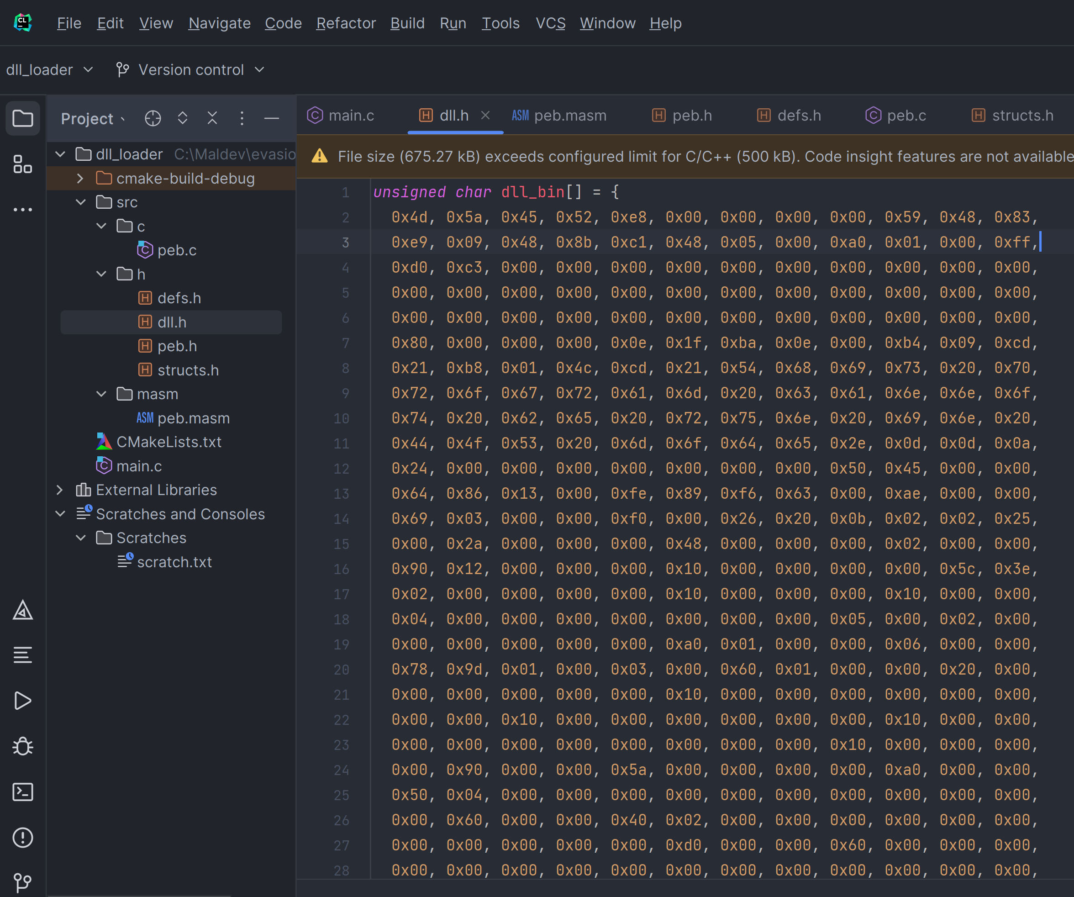Image resolution: width=1074 pixels, height=897 pixels.
Task: Open the Git tool window icon
Action: click(22, 881)
